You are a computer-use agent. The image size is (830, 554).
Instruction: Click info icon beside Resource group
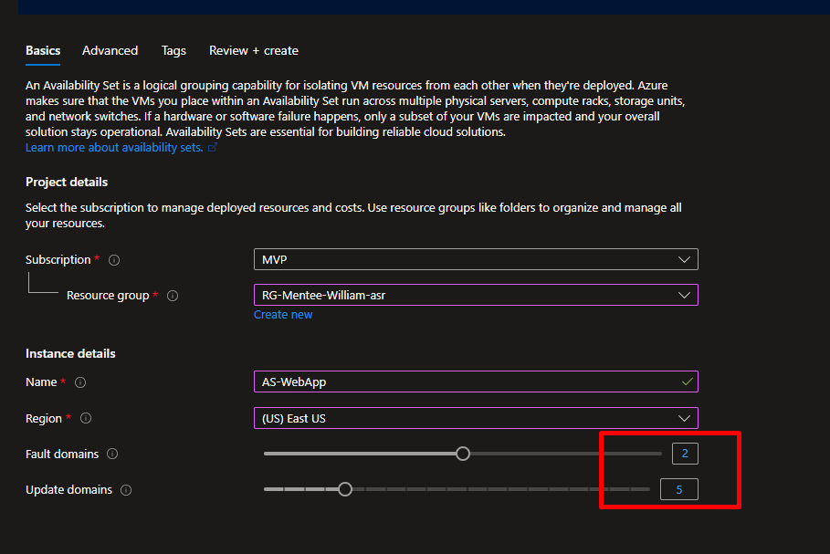[x=173, y=296]
